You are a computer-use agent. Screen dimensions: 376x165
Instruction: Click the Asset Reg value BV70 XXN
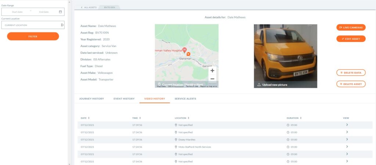[x=102, y=33]
